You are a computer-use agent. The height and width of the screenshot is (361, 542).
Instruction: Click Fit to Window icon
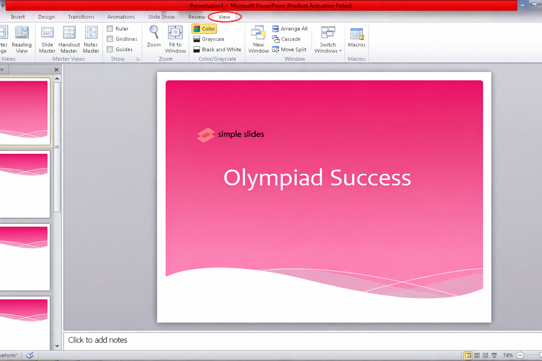click(175, 33)
